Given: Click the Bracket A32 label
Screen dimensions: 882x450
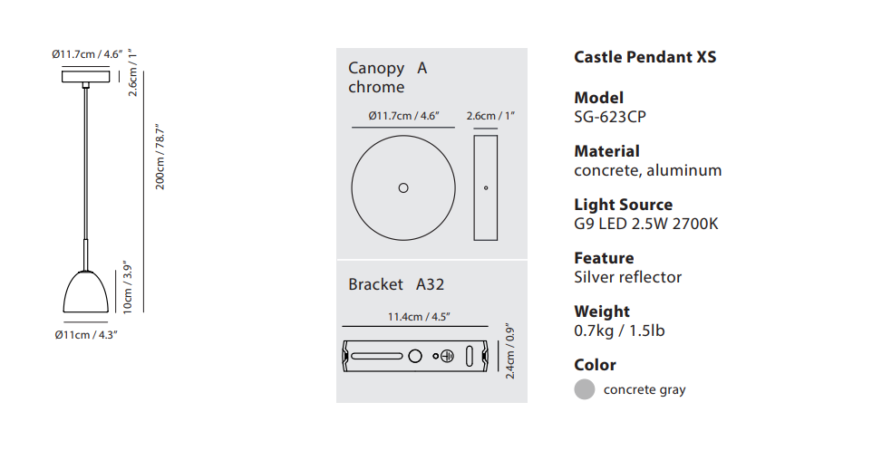Looking at the screenshot, I should click(396, 284).
